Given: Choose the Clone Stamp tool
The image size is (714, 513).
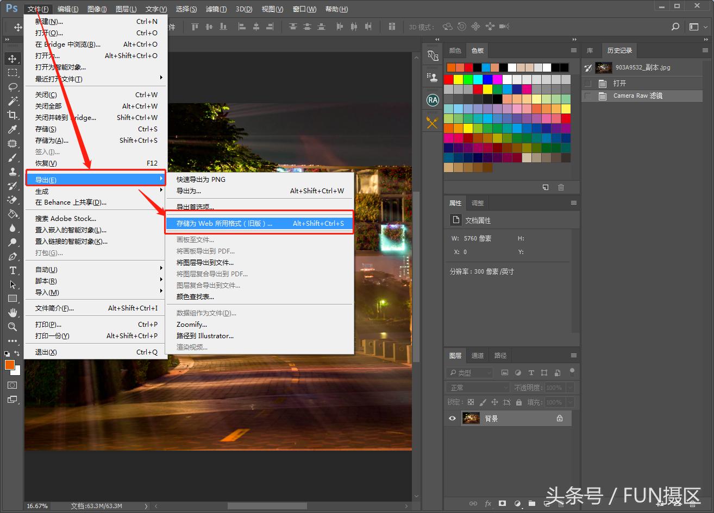Looking at the screenshot, I should [12, 172].
